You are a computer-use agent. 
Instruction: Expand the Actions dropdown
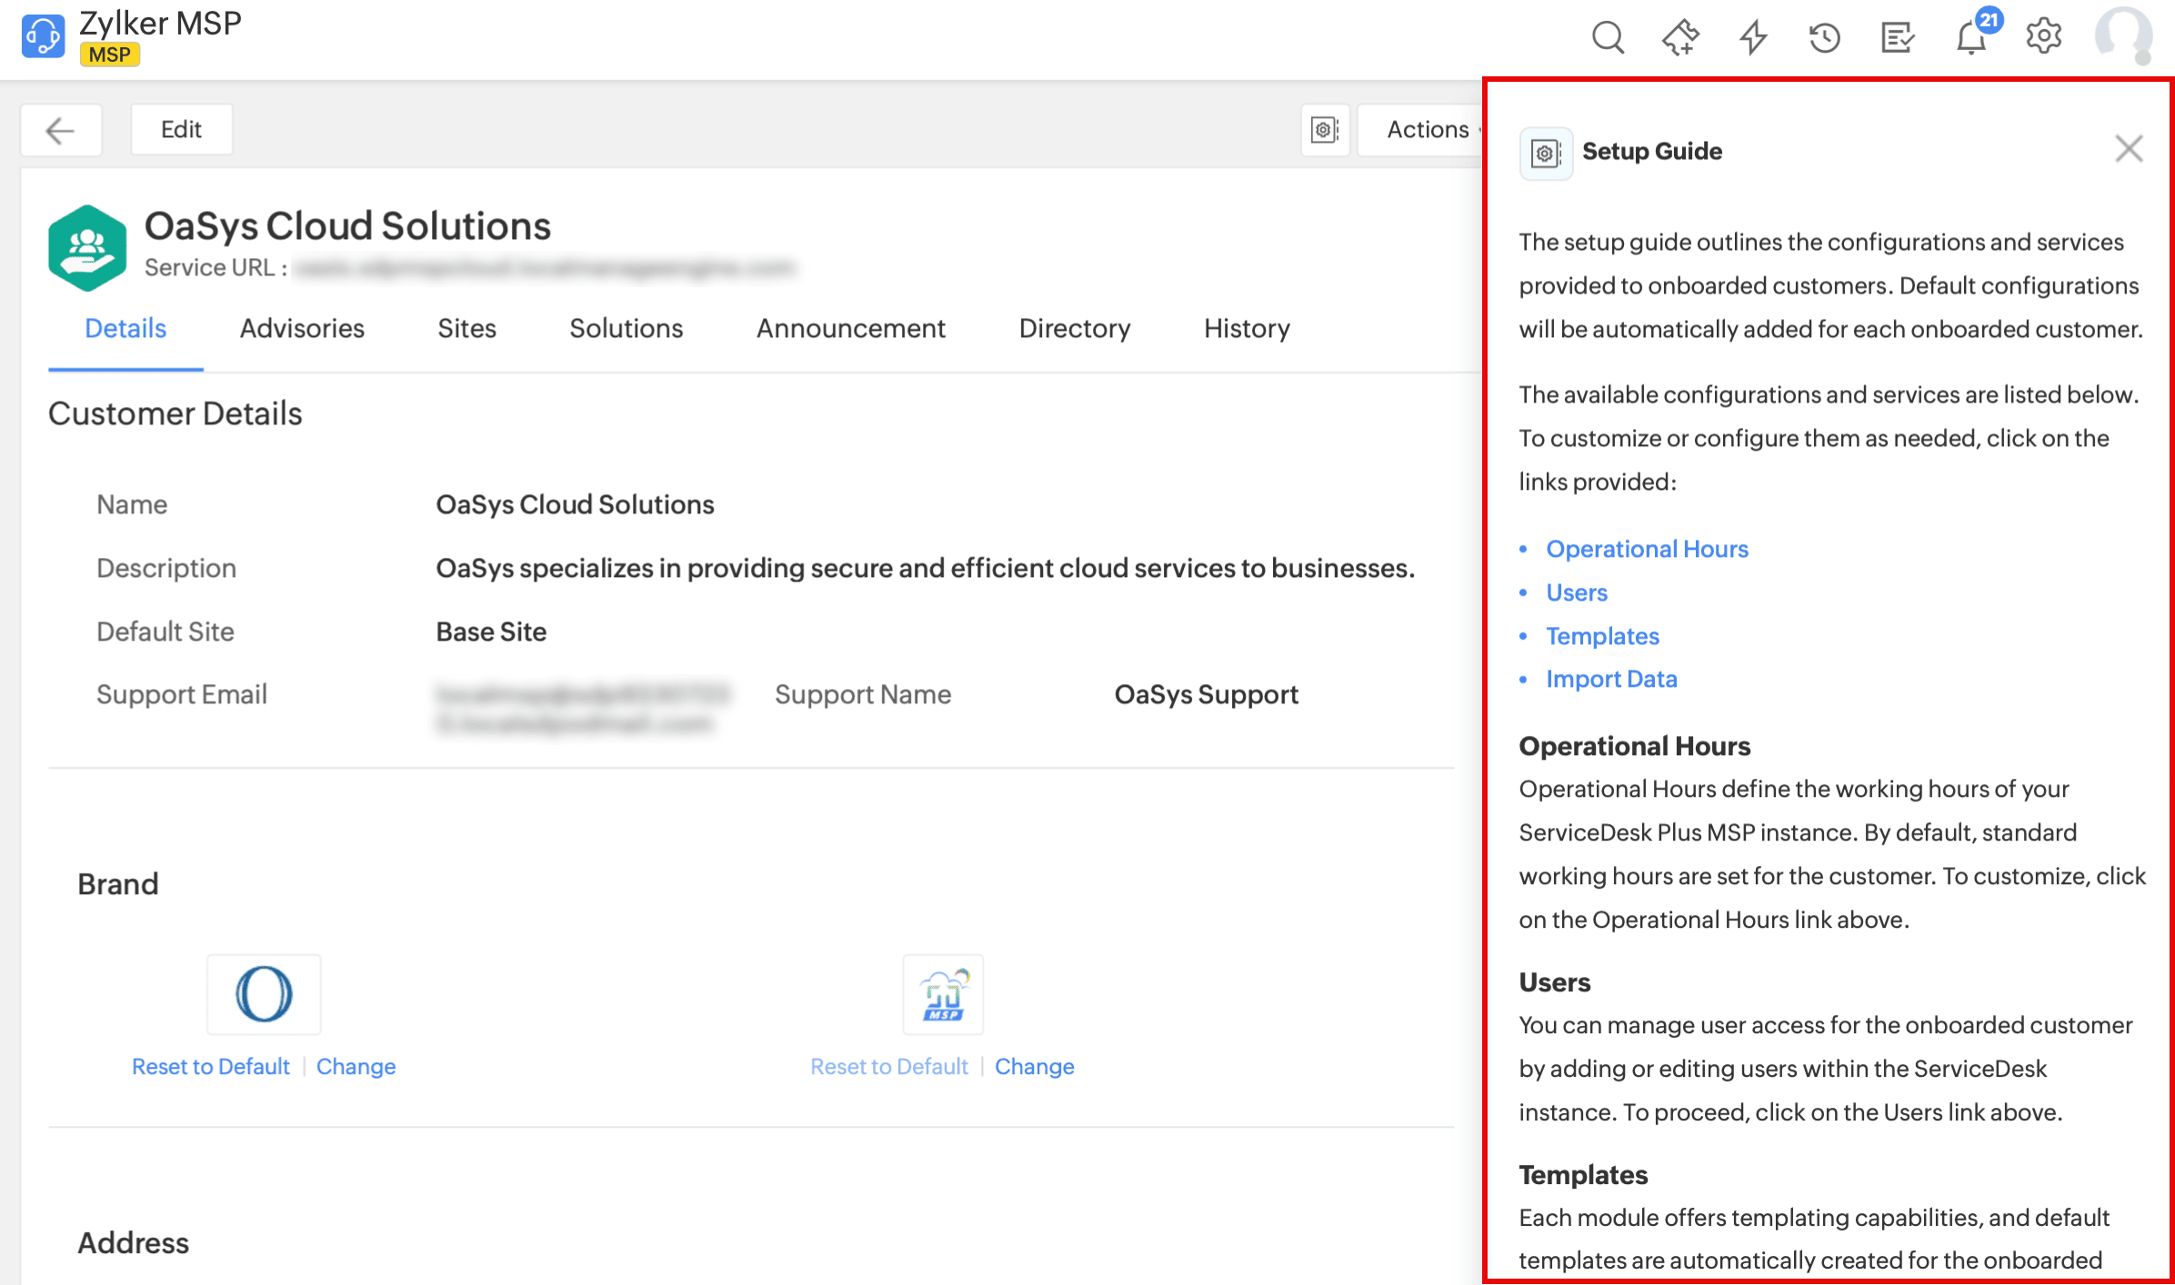tap(1428, 130)
